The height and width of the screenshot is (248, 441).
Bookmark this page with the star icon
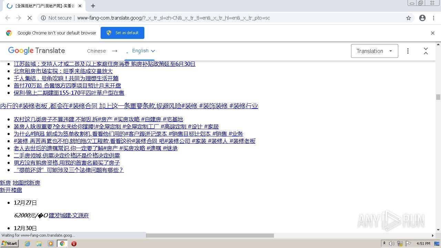pos(409,18)
